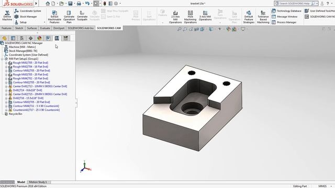Click the Apply Scene icon
The height and width of the screenshot is (188, 335).
234,29
